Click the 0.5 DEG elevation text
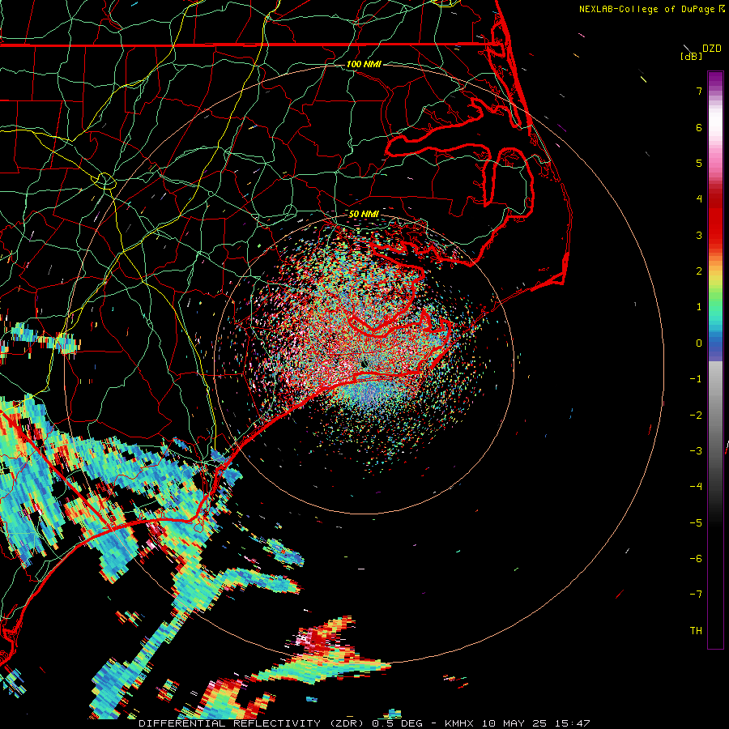The width and height of the screenshot is (729, 729). (398, 723)
